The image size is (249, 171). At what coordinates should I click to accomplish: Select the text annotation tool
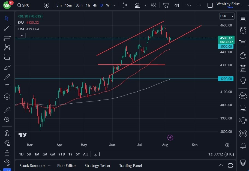click(x=7, y=86)
